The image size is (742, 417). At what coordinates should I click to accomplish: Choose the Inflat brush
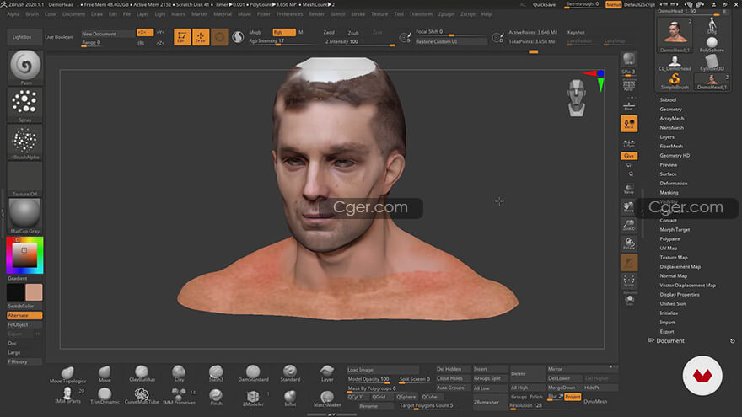point(290,398)
